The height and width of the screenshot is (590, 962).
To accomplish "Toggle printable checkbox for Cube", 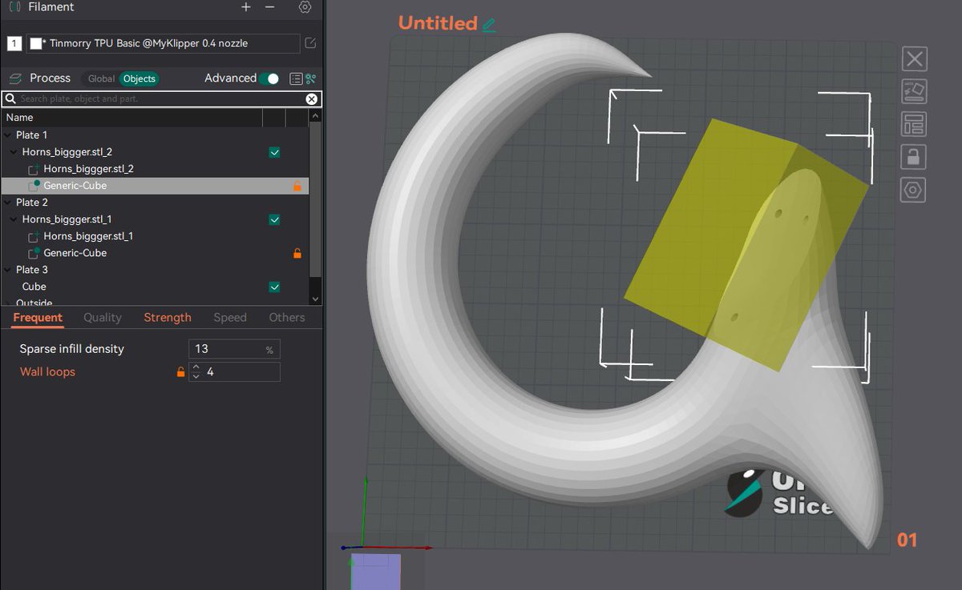I will pos(274,287).
